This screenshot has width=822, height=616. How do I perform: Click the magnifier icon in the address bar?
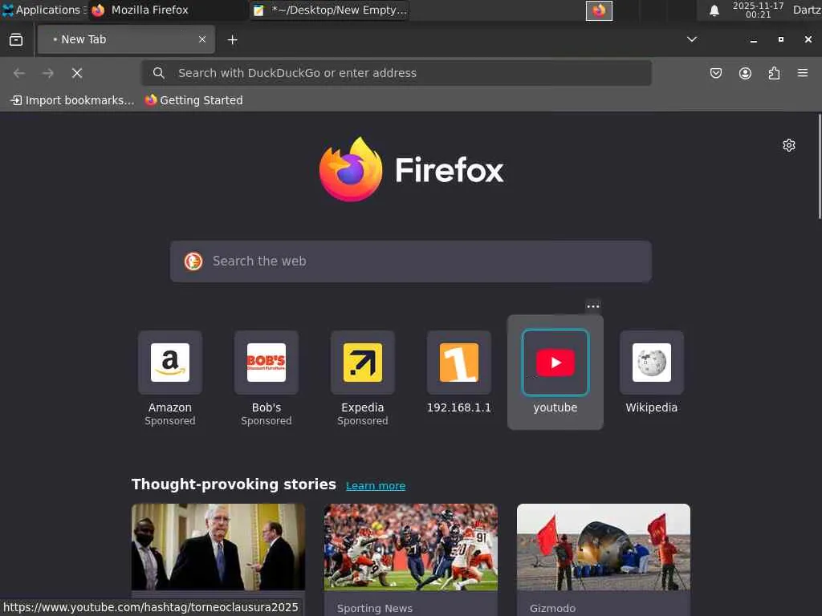159,73
